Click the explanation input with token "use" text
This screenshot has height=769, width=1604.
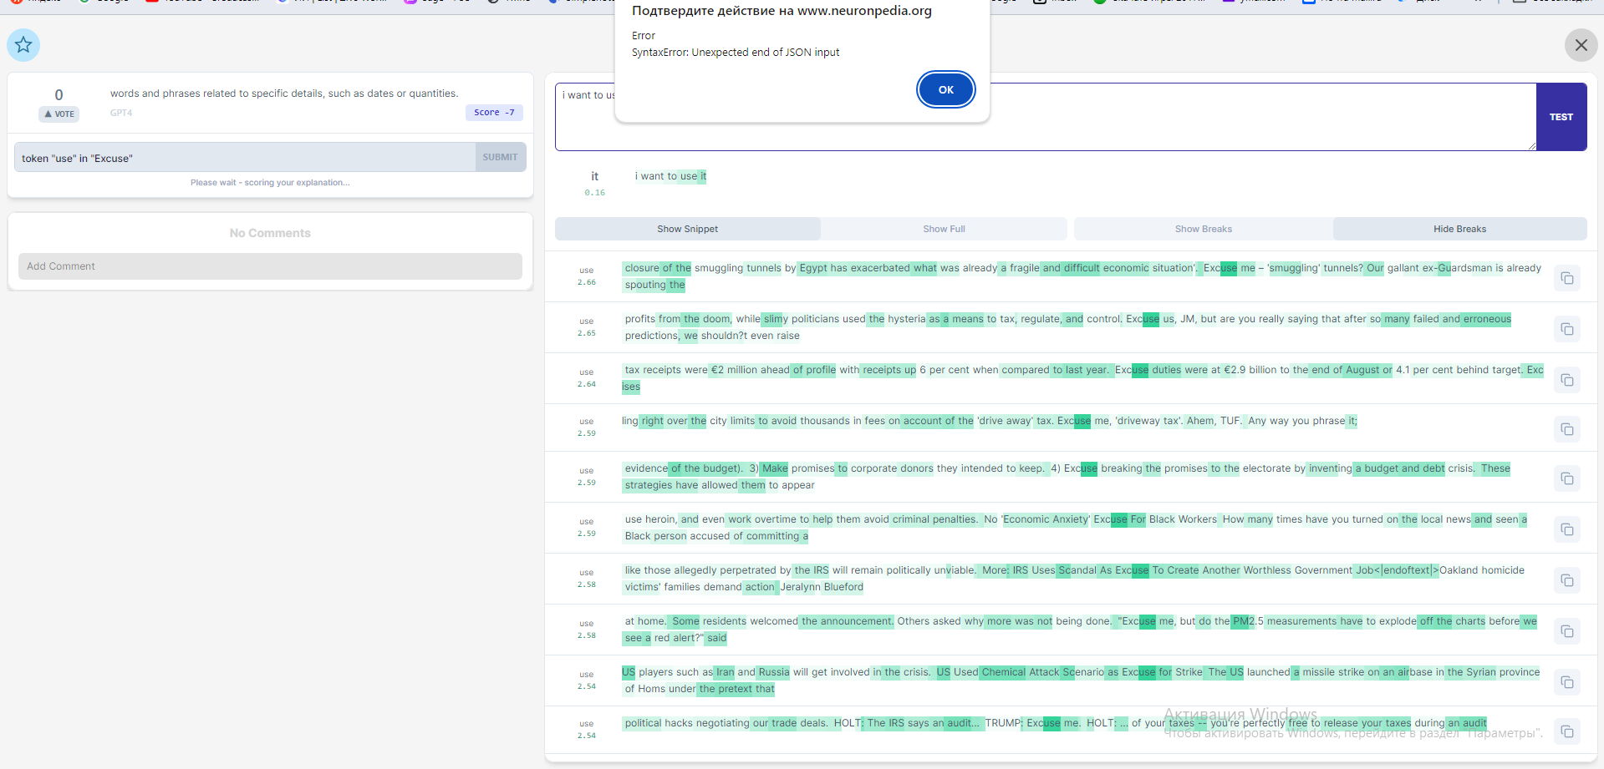click(x=245, y=157)
